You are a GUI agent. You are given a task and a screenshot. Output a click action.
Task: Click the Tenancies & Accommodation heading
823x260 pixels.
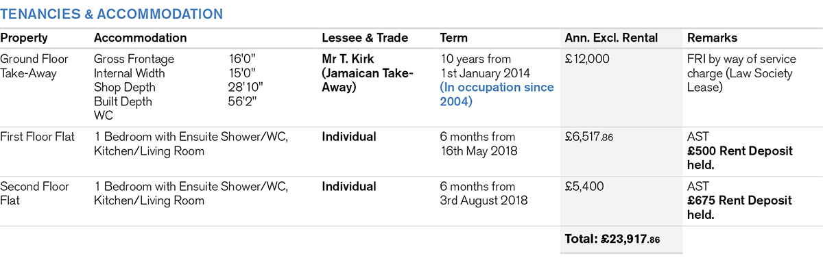pos(111,14)
